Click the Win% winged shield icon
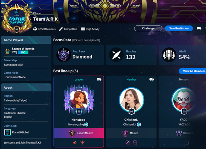Image resolution: width=206 pixels, height=149 pixels. point(169,55)
